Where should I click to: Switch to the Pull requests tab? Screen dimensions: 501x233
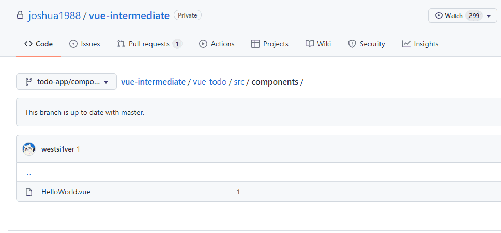click(x=149, y=44)
